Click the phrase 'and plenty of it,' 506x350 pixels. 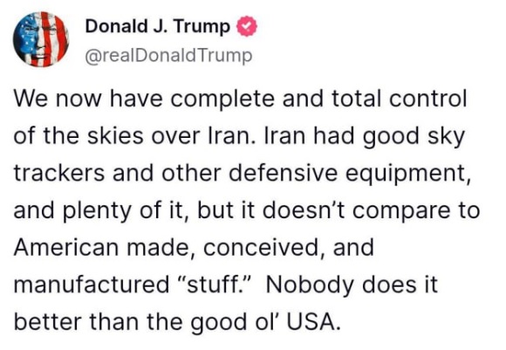point(102,211)
